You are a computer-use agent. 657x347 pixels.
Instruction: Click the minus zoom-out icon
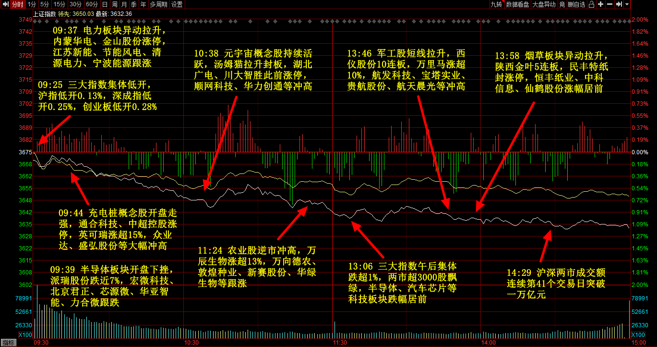[609, 4]
